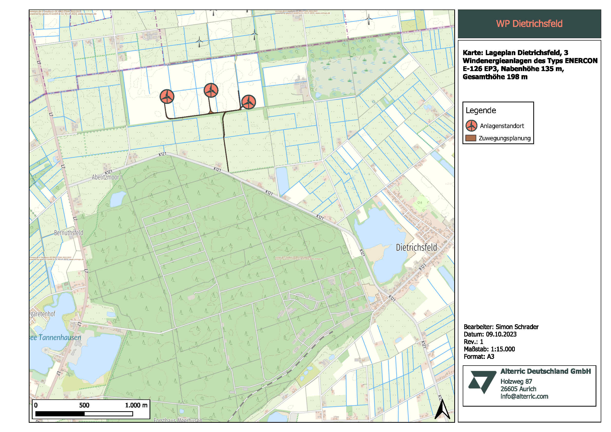Click the Alterric Deutschland GmbH company name

(545, 371)
